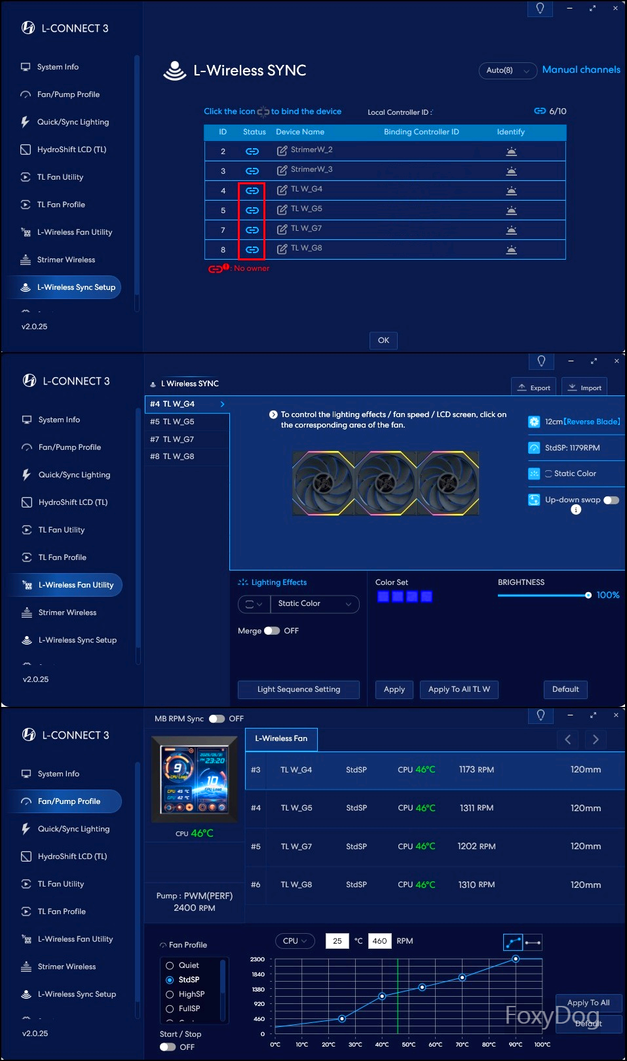Click fan curve point at 1173 RPM region near 40°C
The height and width of the screenshot is (1061, 627).
(x=382, y=996)
